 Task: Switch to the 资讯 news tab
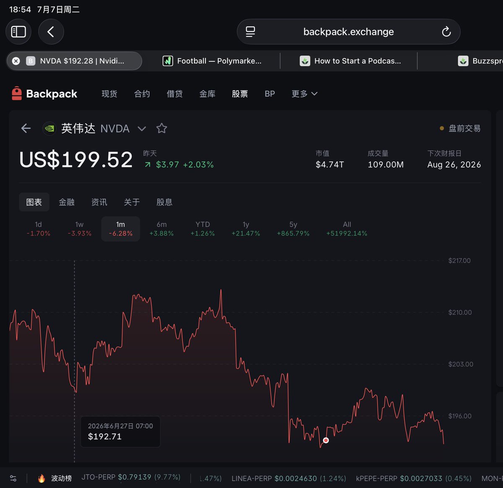pyautogui.click(x=99, y=202)
